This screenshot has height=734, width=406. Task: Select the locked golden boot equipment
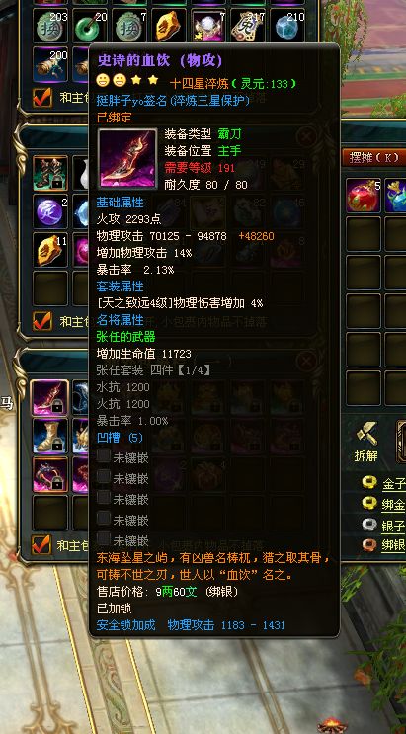tap(49, 436)
